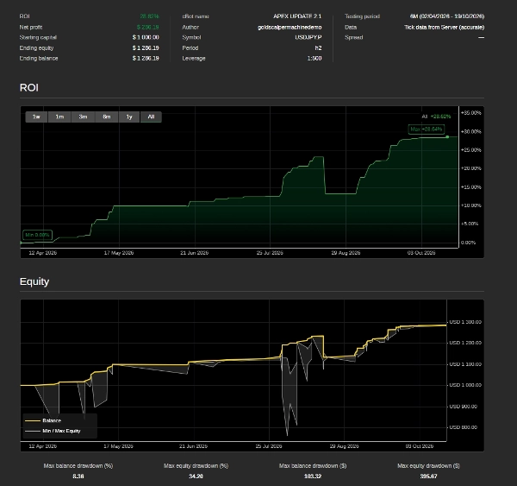Select the 1w range button
This screenshot has width=517, height=486.
coord(36,117)
